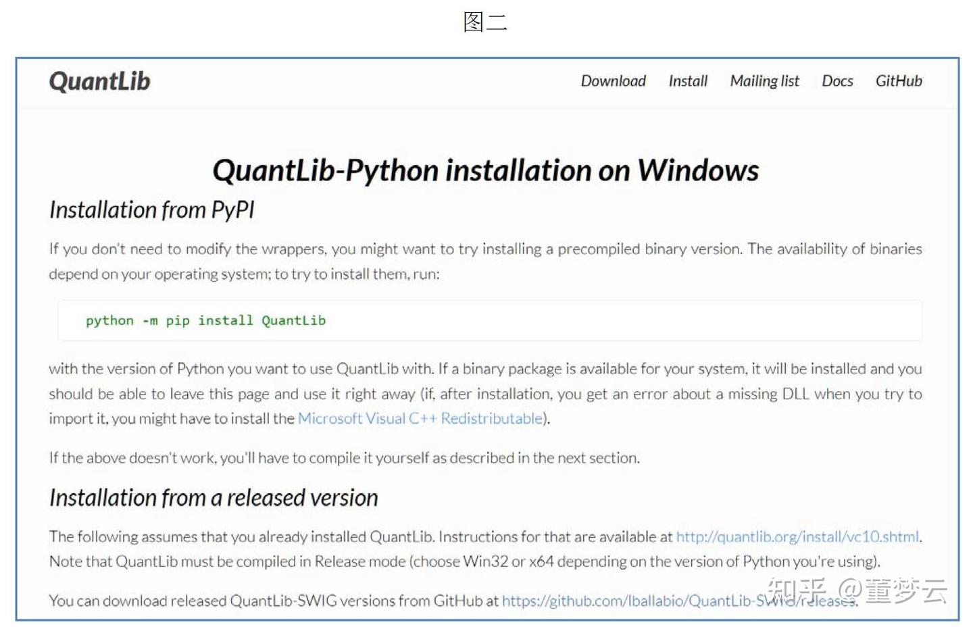Click the 'Installation from a released version' heading

[x=214, y=498]
